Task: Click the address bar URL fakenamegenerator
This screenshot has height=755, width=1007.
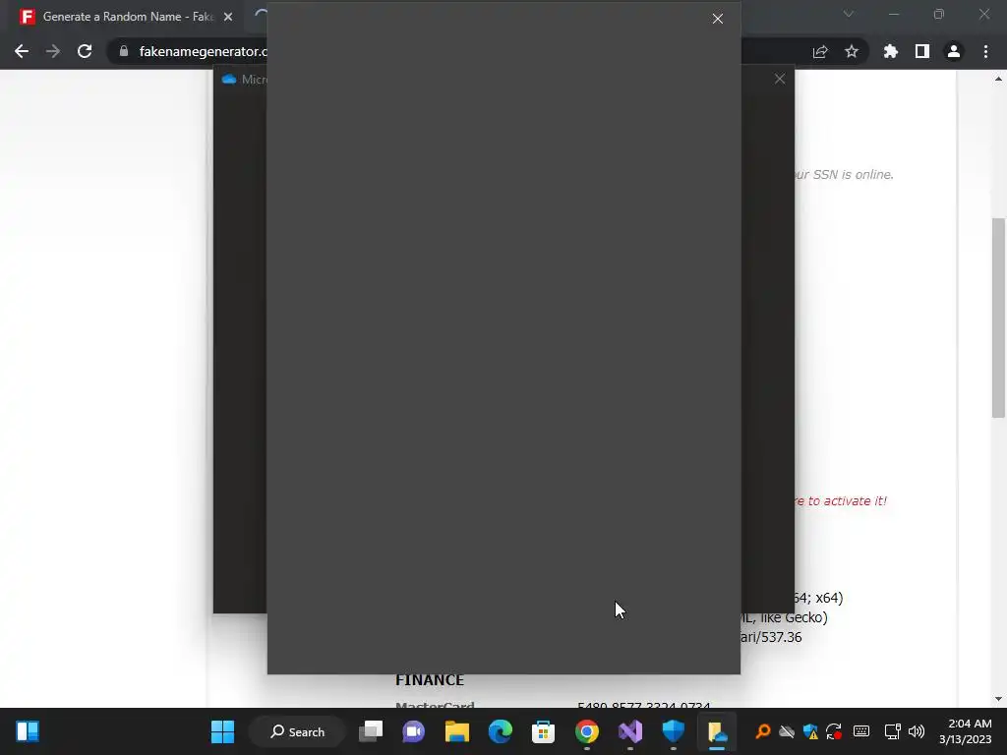Action: (203, 51)
